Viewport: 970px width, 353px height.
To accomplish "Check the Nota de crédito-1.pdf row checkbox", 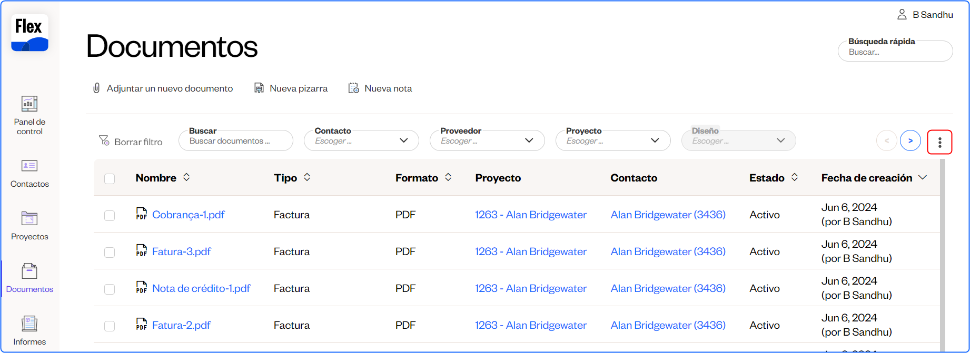I will pos(110,289).
